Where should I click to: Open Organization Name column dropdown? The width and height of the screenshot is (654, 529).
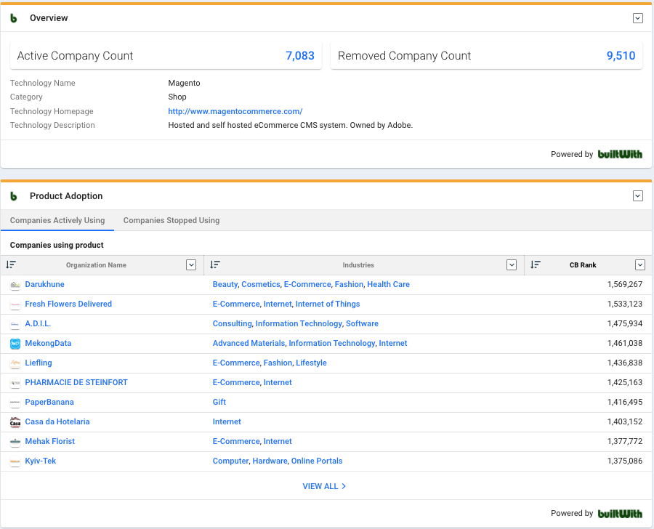coord(191,265)
